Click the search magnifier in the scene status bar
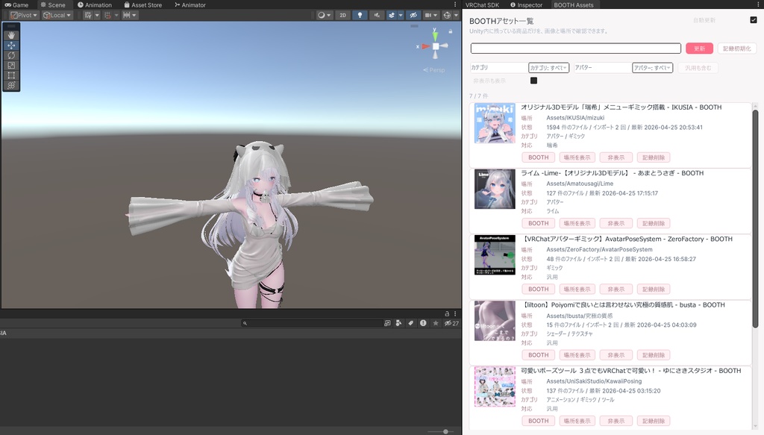Viewport: 764px width, 435px height. click(245, 322)
